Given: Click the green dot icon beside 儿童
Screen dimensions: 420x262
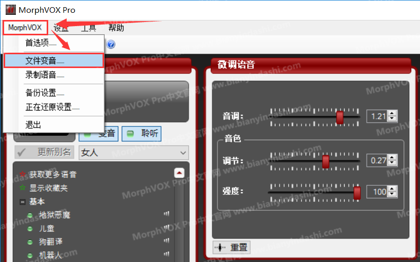Looking at the screenshot, I should (x=30, y=229).
